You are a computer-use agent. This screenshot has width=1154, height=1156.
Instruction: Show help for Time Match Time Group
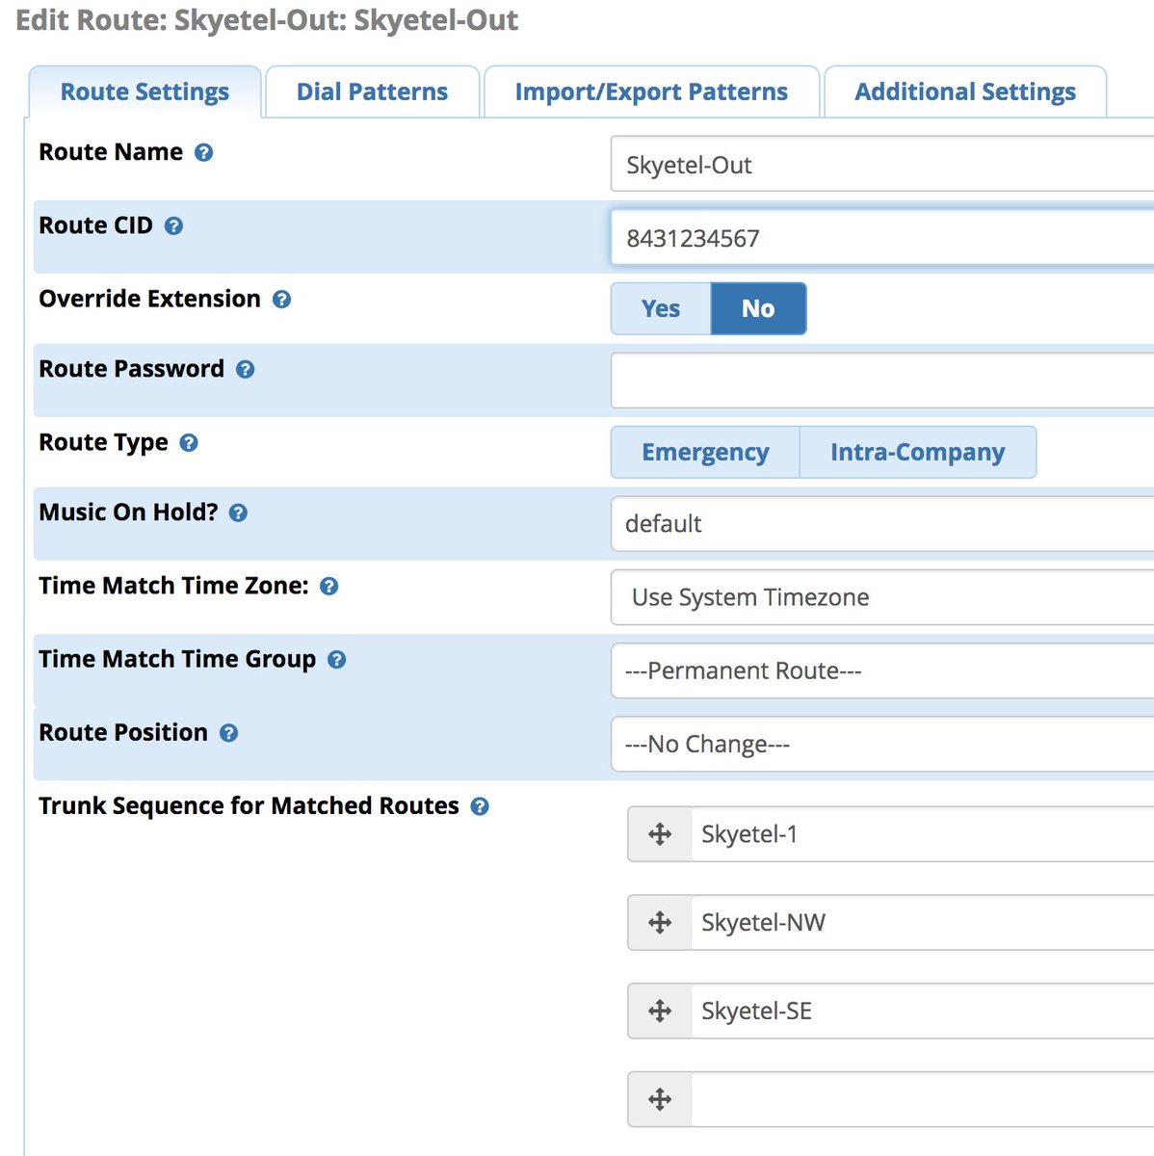(x=336, y=659)
